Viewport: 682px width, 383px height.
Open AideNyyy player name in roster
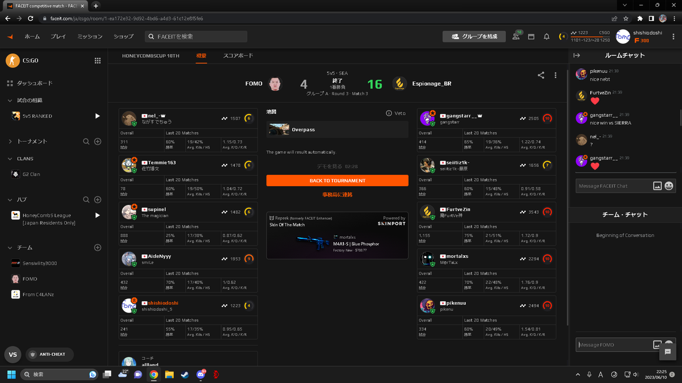click(x=160, y=256)
